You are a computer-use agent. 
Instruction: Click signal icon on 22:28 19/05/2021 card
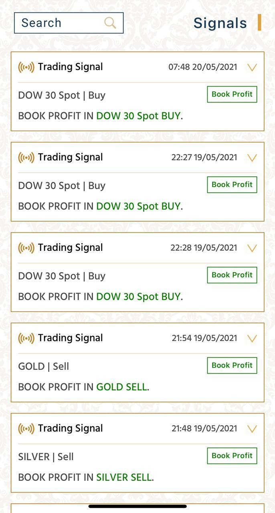(26, 248)
